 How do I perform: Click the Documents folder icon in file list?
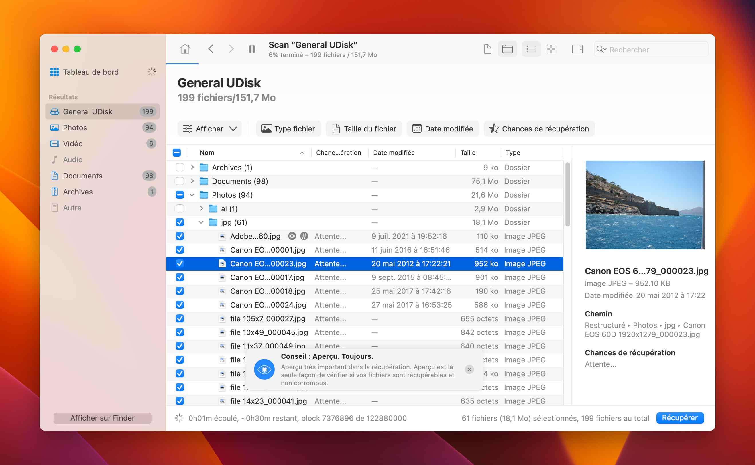click(204, 181)
